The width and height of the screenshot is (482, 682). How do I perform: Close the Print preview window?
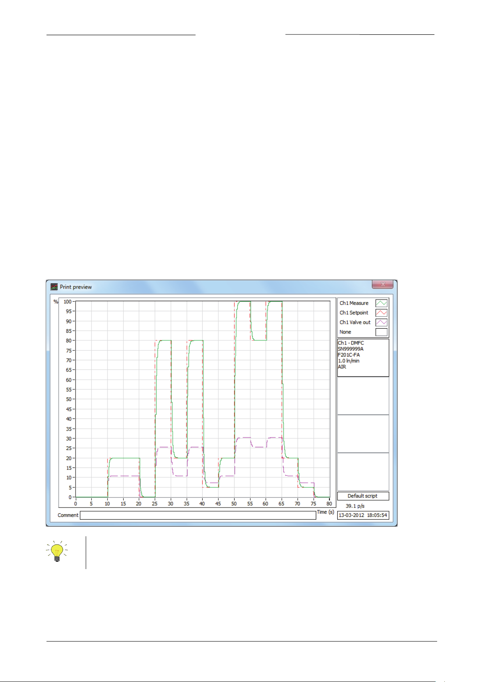383,285
